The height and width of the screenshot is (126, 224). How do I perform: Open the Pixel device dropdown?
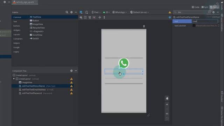tap(96, 12)
